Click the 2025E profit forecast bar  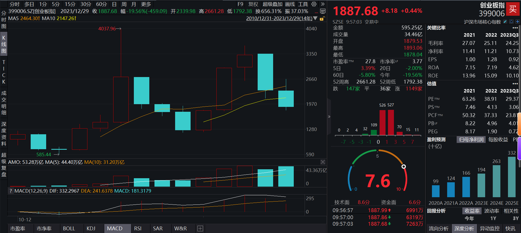pos(512,177)
